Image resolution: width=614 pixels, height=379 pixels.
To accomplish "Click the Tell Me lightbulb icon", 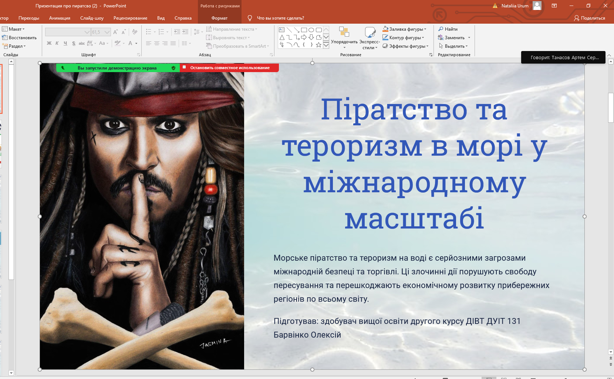I will click(x=250, y=18).
